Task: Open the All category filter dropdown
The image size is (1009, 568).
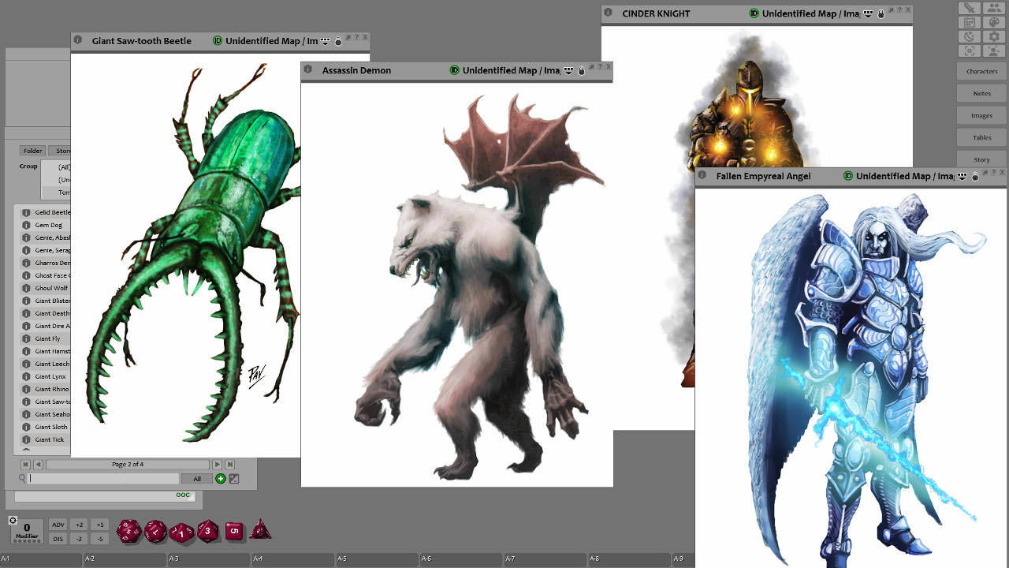Action: [x=197, y=479]
